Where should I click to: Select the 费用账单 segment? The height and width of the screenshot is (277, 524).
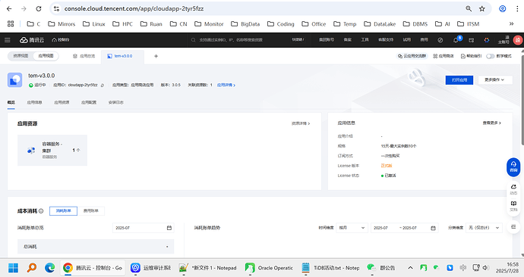click(x=90, y=210)
